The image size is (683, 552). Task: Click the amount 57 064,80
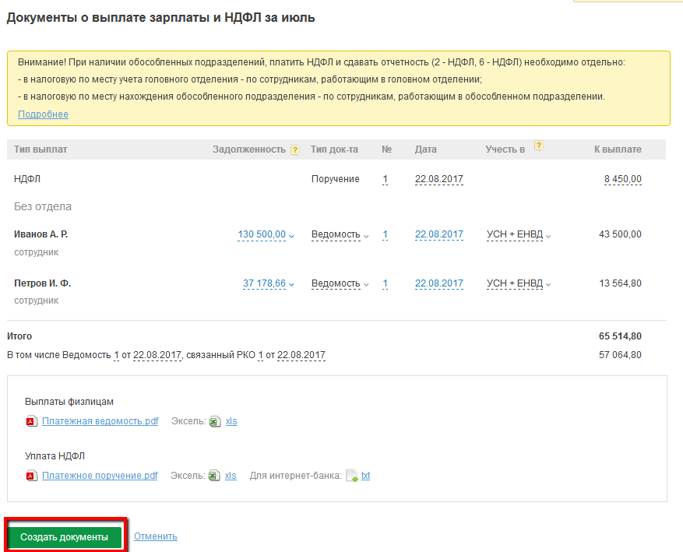coord(620,355)
